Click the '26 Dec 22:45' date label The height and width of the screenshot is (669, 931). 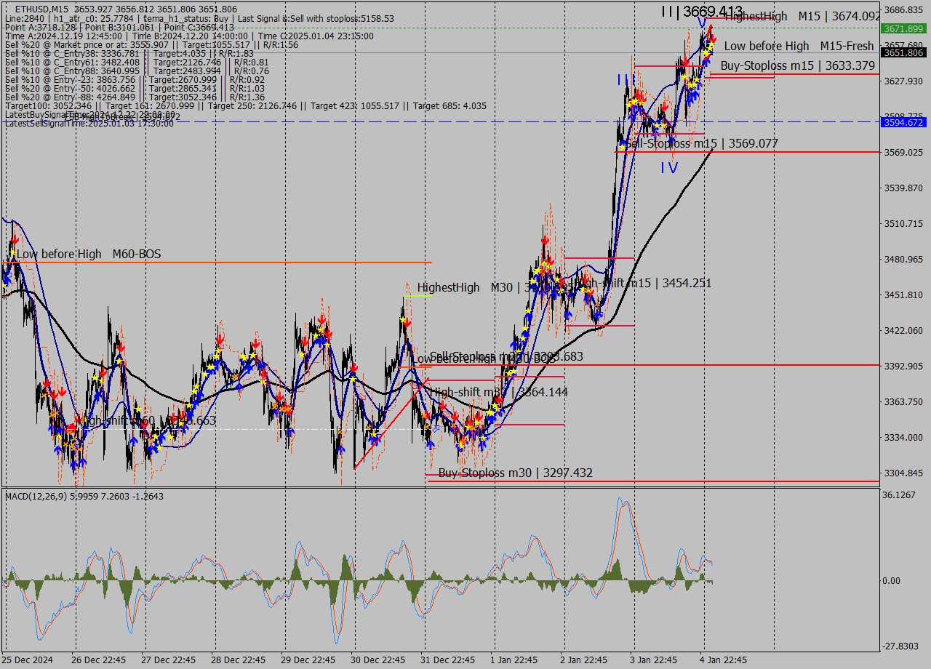pos(97,660)
